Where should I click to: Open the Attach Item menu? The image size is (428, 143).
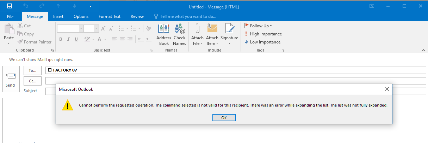[x=212, y=34]
